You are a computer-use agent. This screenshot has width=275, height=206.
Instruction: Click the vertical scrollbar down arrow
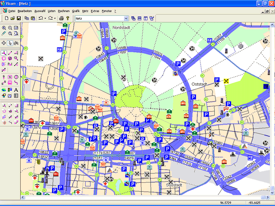coord(272,193)
